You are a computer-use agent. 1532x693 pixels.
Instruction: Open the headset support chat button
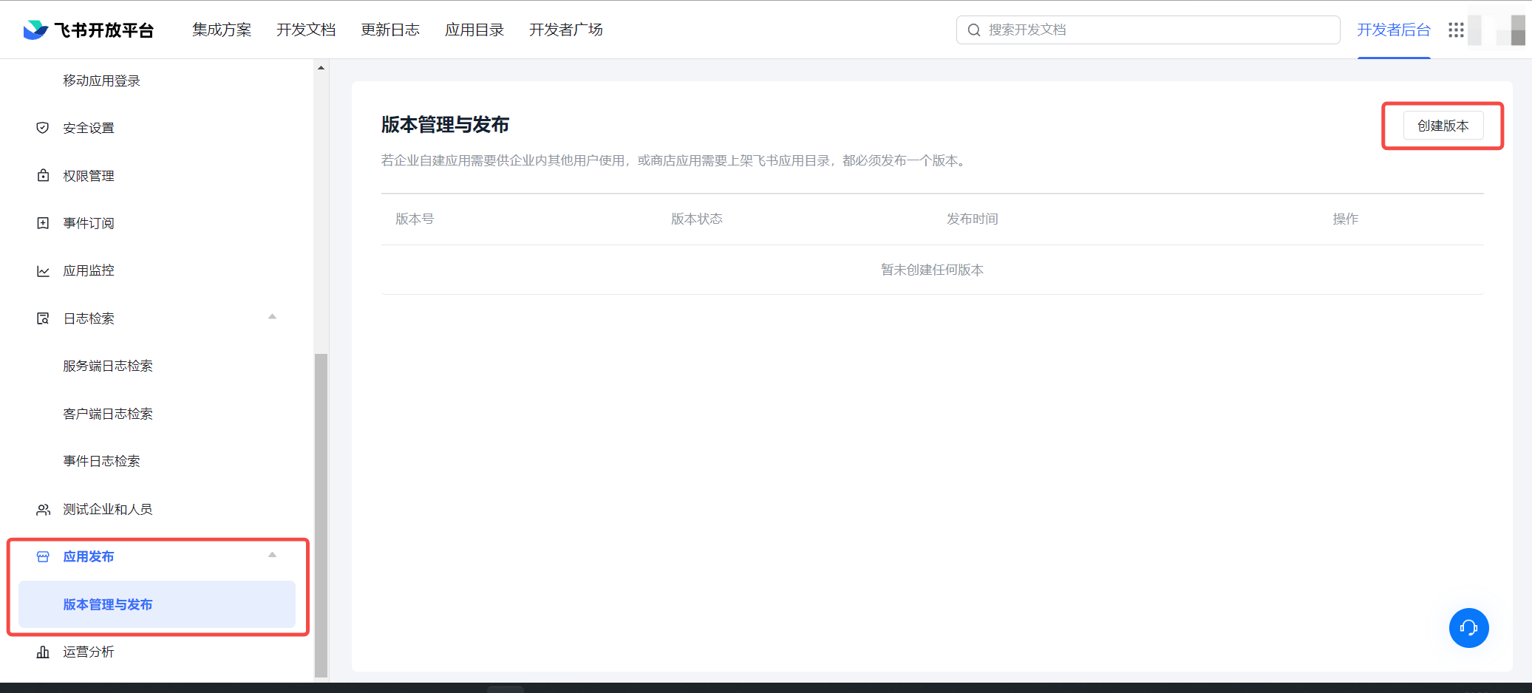1468,627
